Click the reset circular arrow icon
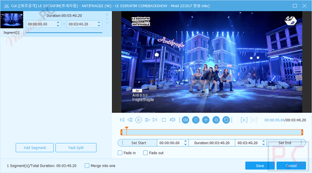The image size is (312, 173). tap(226, 120)
